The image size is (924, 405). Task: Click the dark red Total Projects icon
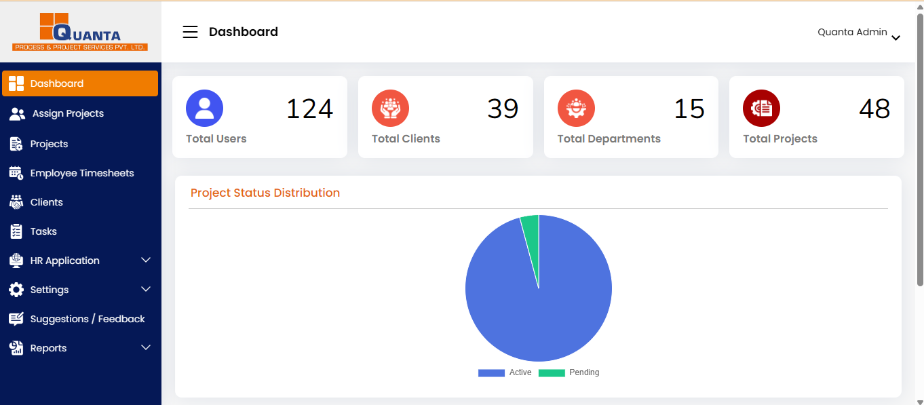(761, 108)
